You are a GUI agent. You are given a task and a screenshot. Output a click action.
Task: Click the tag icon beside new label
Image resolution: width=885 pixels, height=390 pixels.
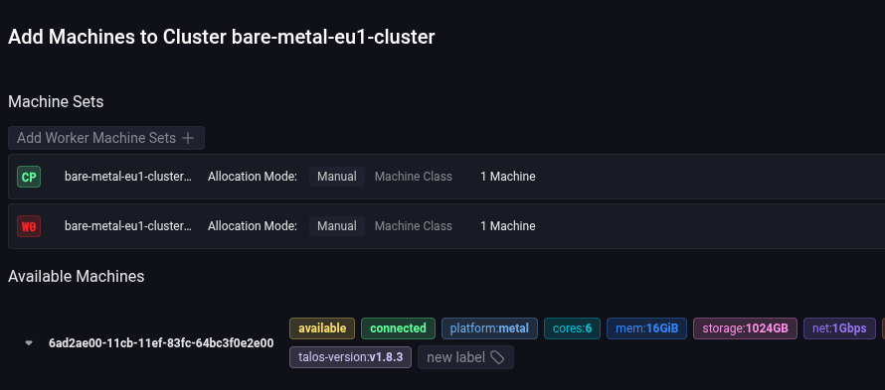click(x=497, y=357)
